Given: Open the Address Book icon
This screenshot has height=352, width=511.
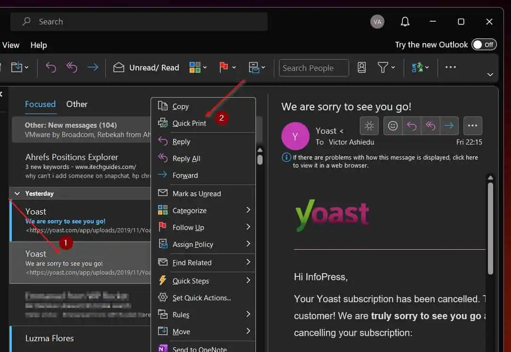Looking at the screenshot, I should 362,67.
